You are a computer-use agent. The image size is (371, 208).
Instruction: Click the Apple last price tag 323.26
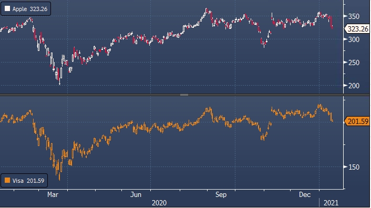pos(357,29)
